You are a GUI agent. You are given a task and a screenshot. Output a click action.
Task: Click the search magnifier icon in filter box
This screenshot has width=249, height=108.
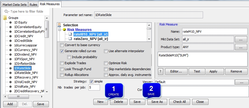point(7,11)
